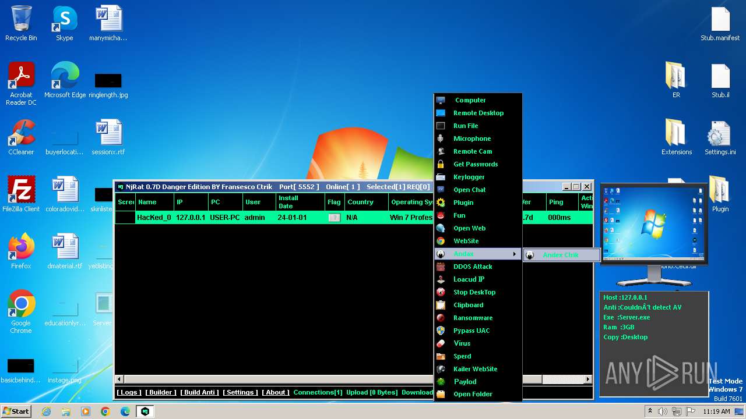Select CCleaner desktop shortcut
This screenshot has height=419, width=746.
tap(21, 137)
